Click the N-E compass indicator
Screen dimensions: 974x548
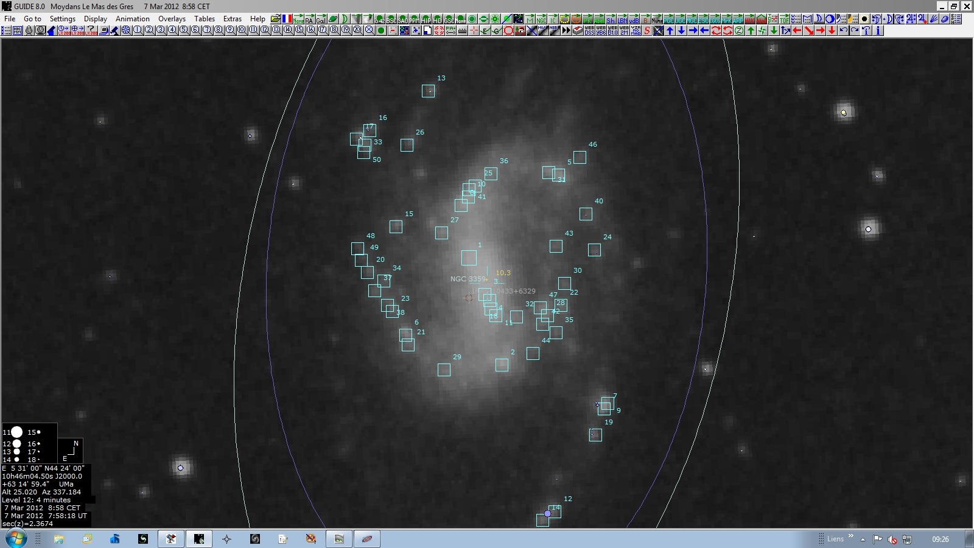click(70, 451)
